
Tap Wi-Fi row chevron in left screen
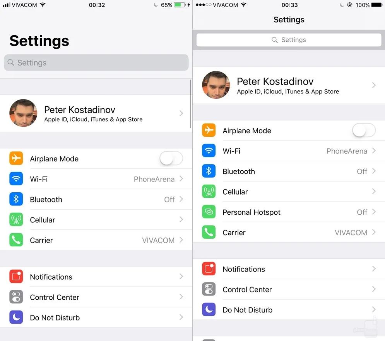pyautogui.click(x=181, y=178)
